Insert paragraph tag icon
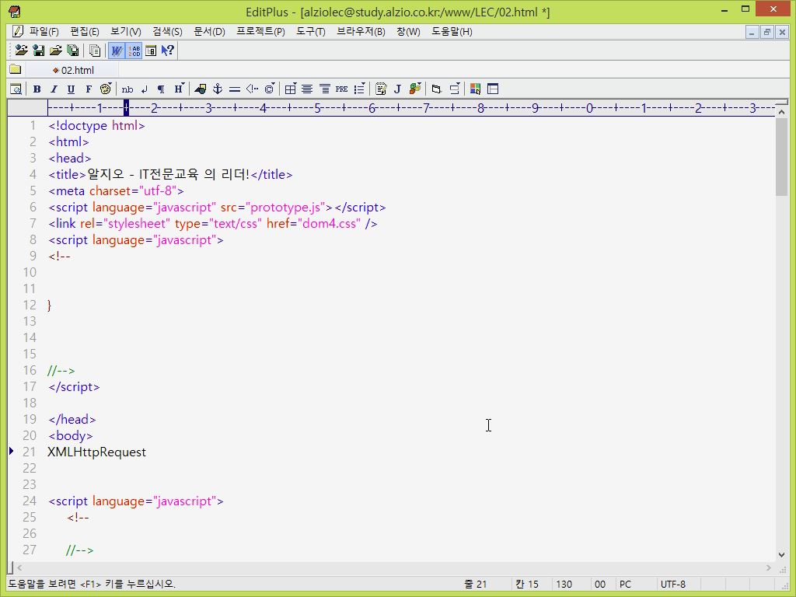This screenshot has width=796, height=597. click(x=161, y=89)
